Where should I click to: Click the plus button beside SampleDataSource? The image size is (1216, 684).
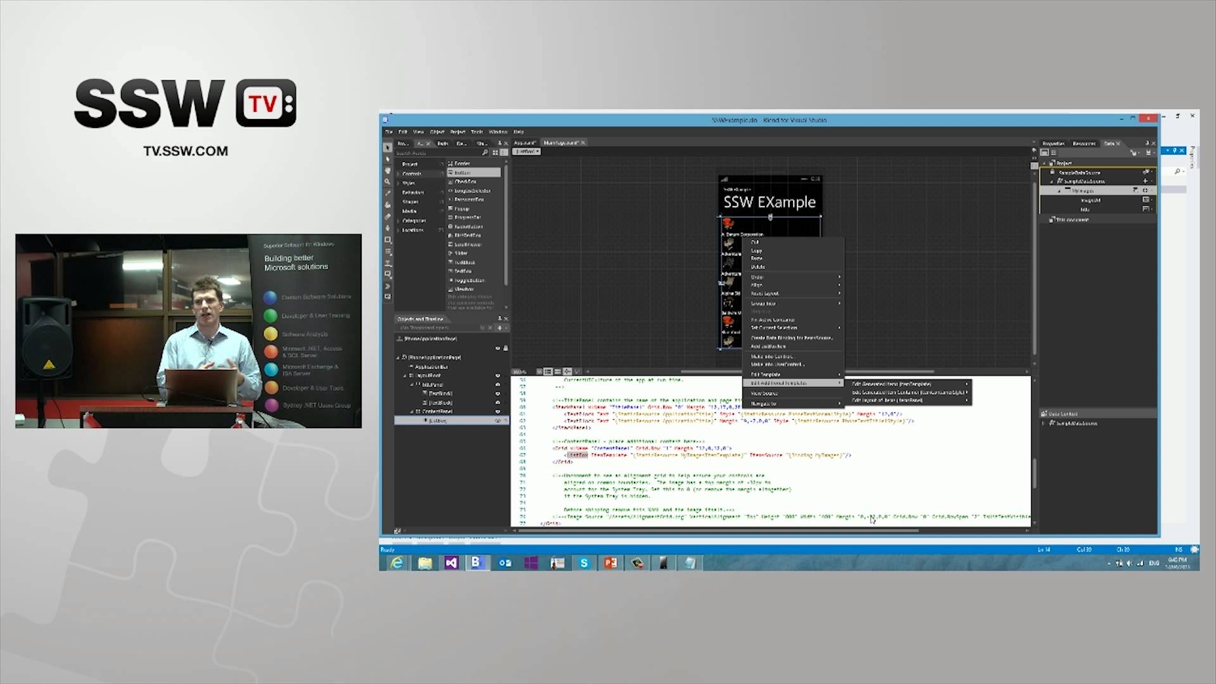point(1145,181)
